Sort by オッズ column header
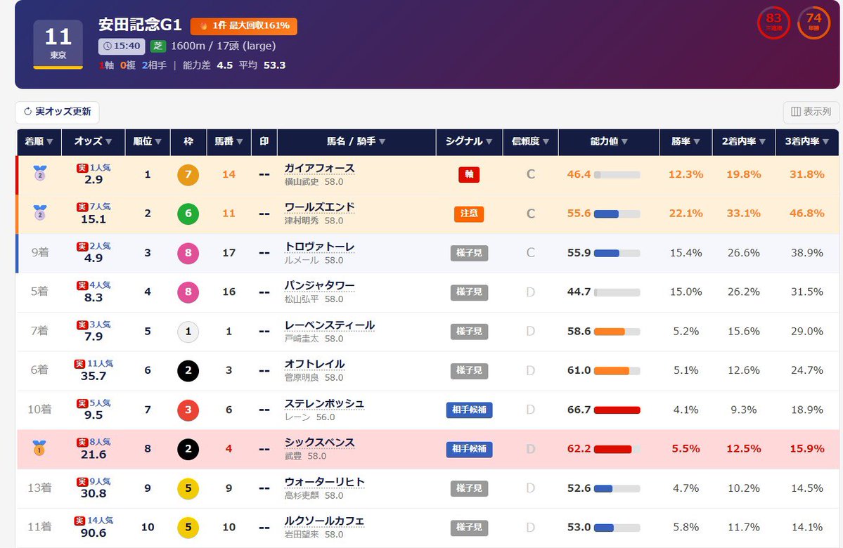The height and width of the screenshot is (548, 843). (x=93, y=141)
